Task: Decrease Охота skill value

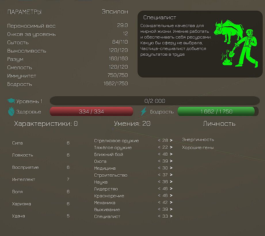Action: click(x=159, y=161)
